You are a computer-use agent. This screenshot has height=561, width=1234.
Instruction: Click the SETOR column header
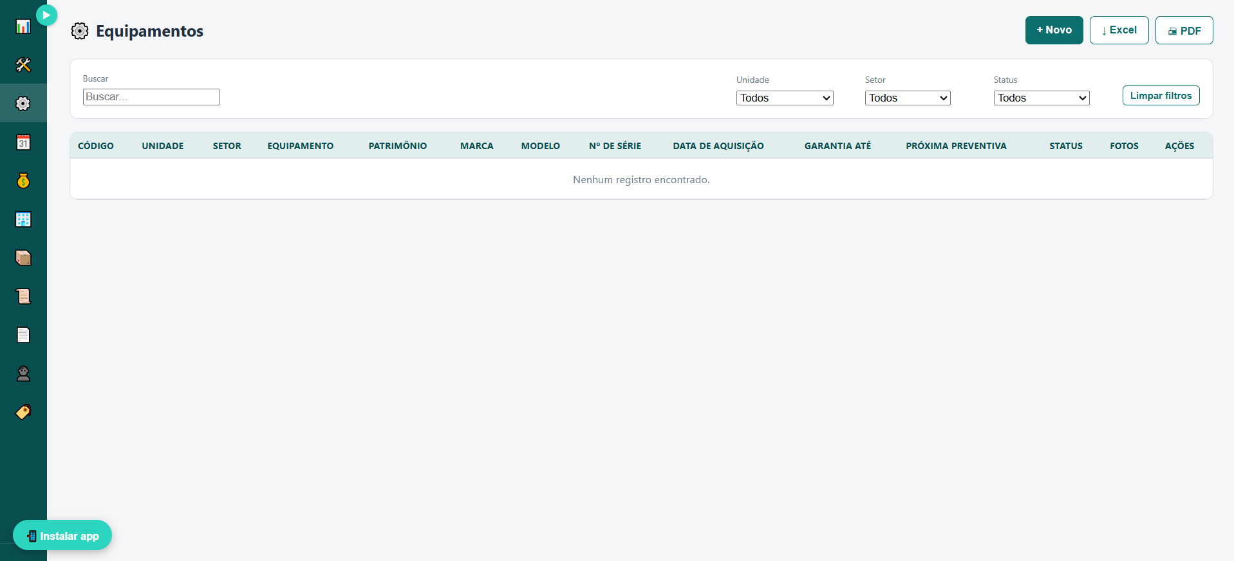point(227,146)
